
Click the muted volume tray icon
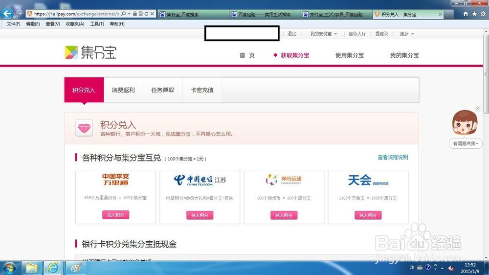pos(451,268)
